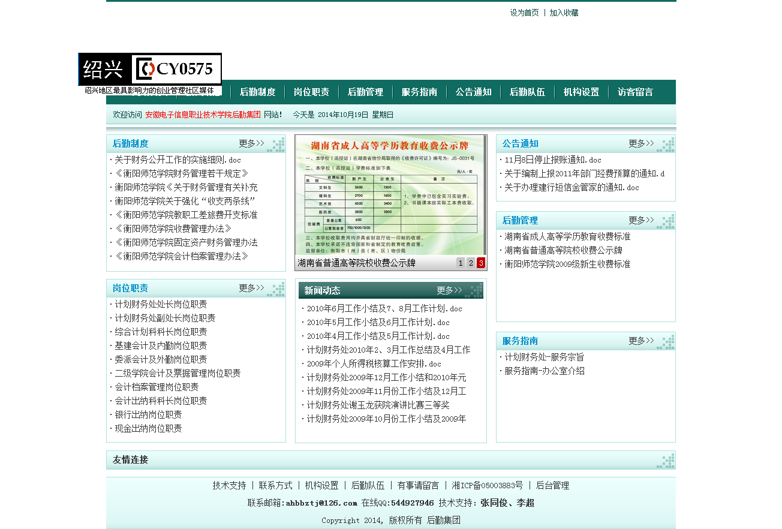Open 后勤队伍 in the navigation bar

pyautogui.click(x=527, y=92)
